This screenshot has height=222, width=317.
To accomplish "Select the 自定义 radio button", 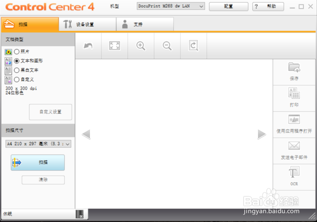I will click(x=17, y=79).
